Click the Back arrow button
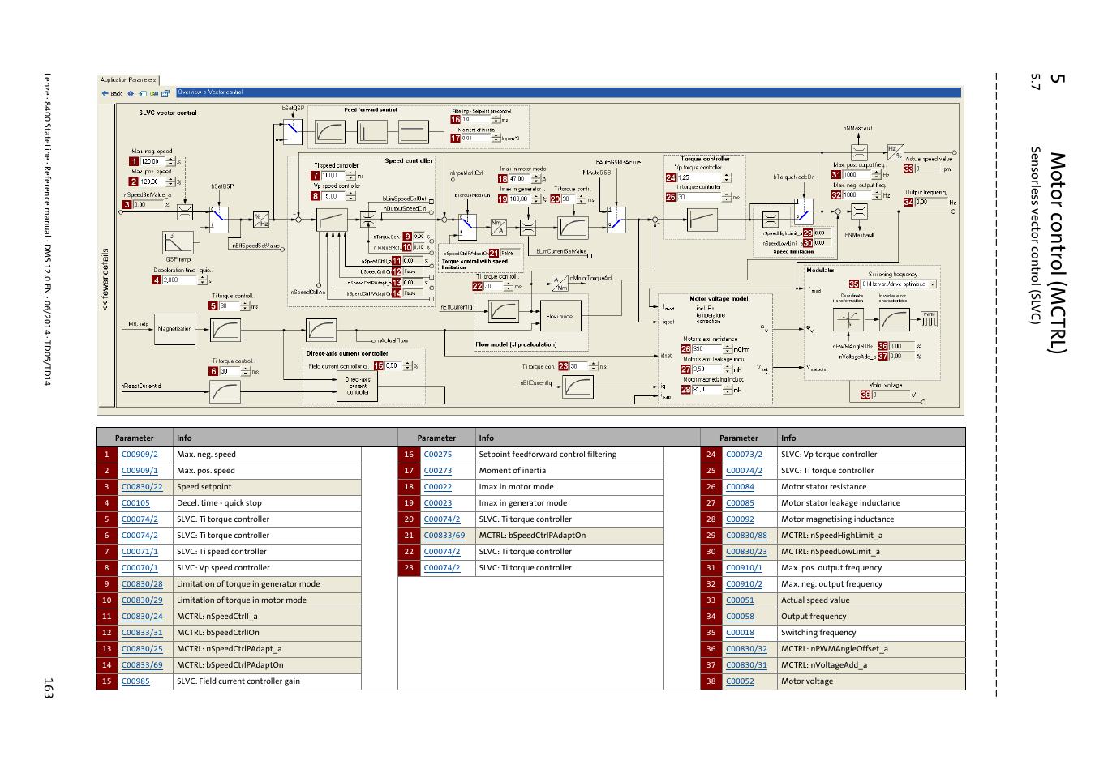The width and height of the screenshot is (1095, 773). click(112, 93)
